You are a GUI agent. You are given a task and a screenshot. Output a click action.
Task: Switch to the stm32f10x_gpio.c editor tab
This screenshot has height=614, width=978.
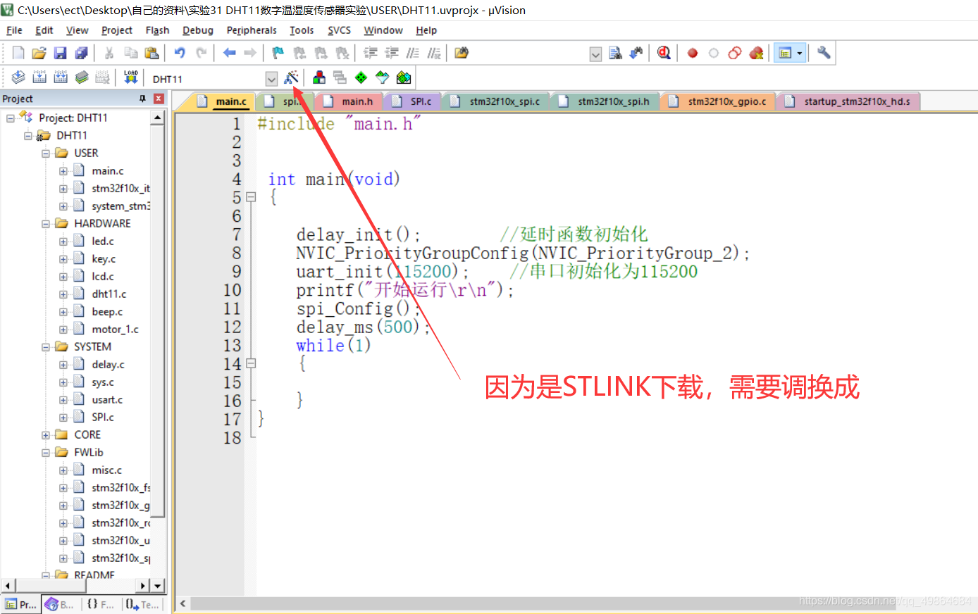718,101
